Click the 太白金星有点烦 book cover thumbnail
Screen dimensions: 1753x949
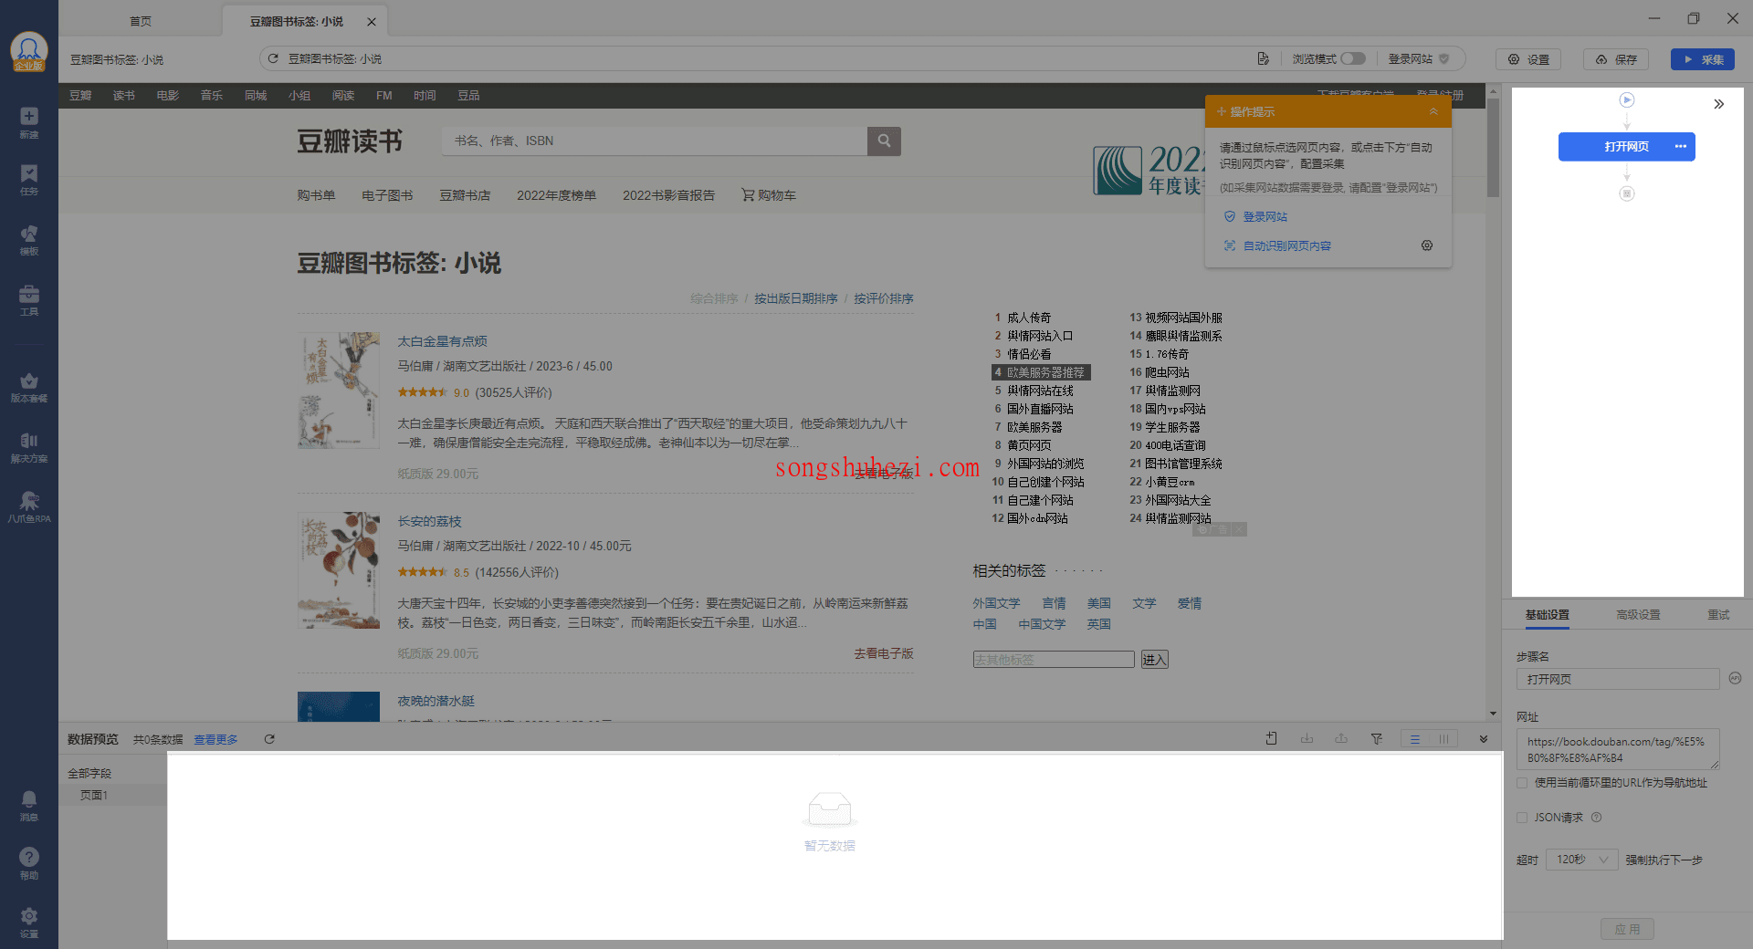338,391
